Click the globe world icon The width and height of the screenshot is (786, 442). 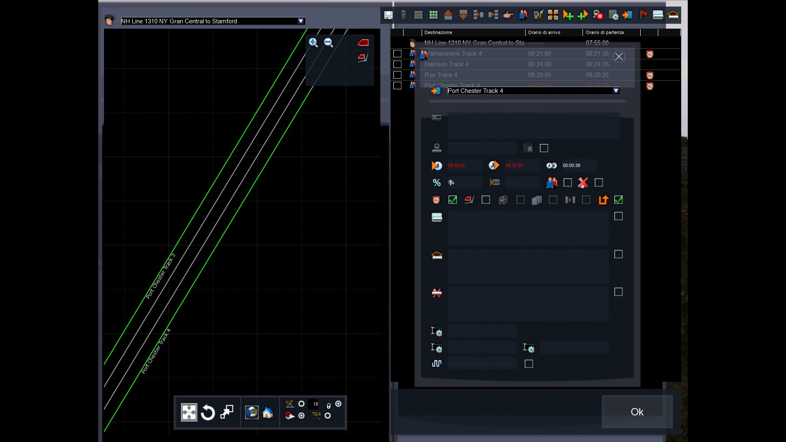coord(252,413)
